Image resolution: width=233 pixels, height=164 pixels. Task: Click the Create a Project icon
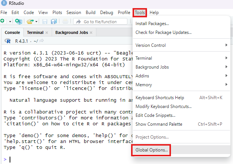(x=18, y=21)
